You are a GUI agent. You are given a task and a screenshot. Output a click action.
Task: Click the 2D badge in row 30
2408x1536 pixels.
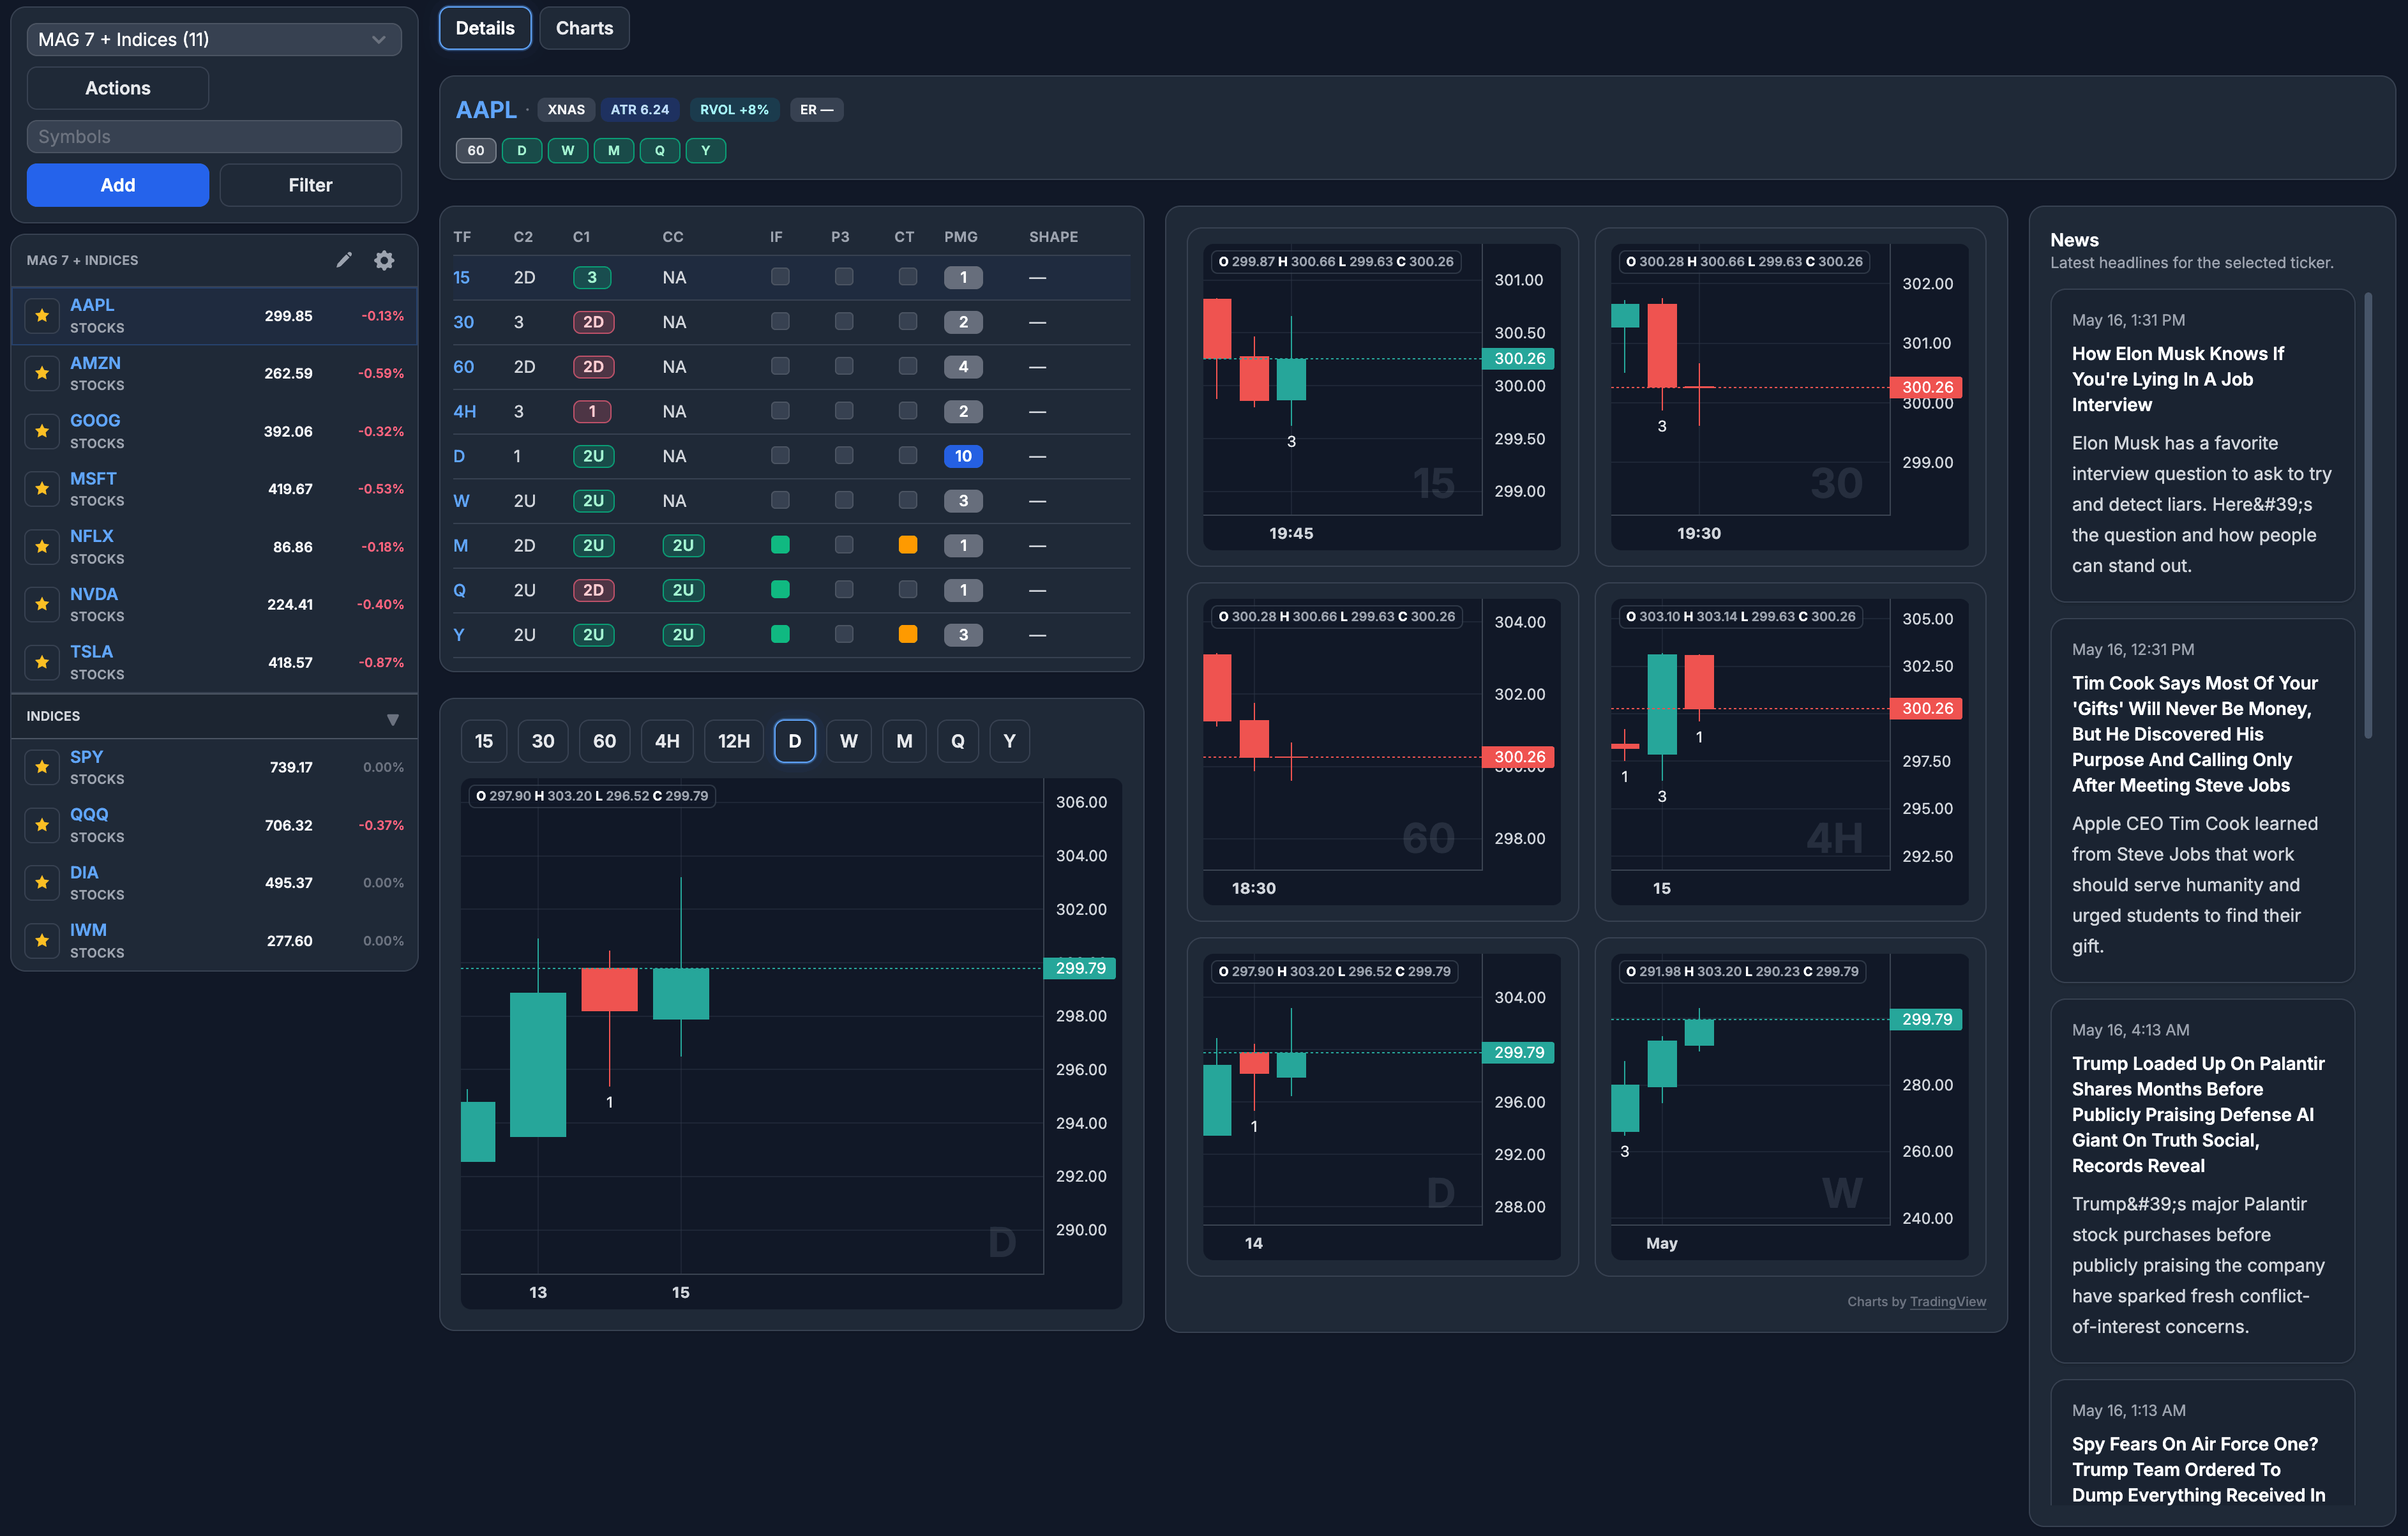coord(593,322)
